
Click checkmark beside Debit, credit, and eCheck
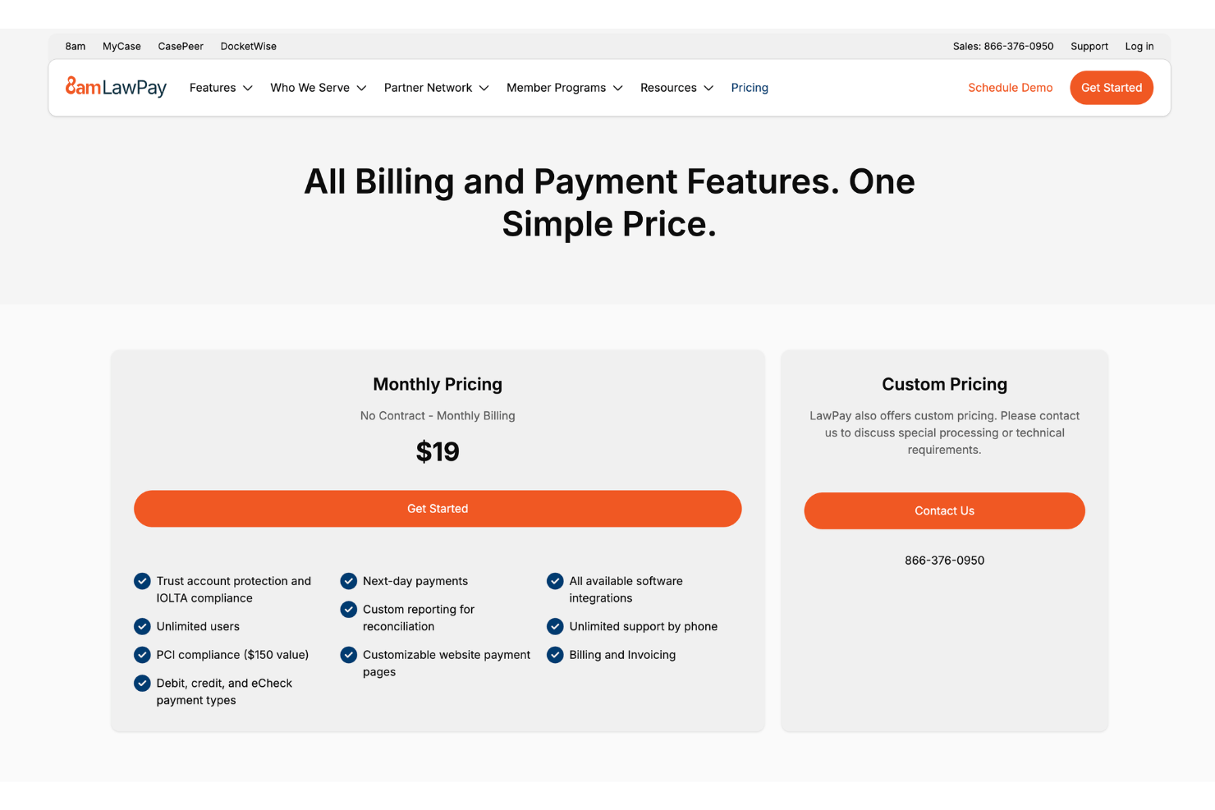click(x=142, y=683)
